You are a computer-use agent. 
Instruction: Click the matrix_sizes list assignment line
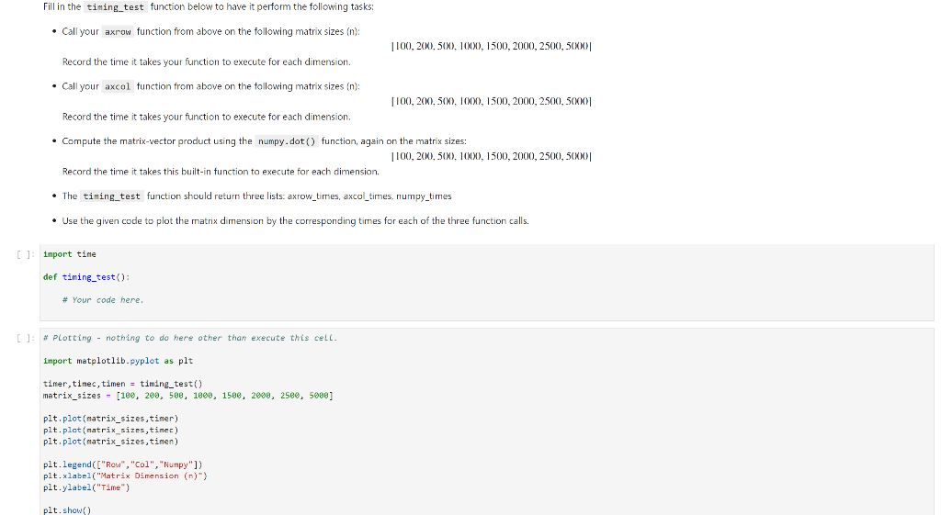tap(187, 396)
